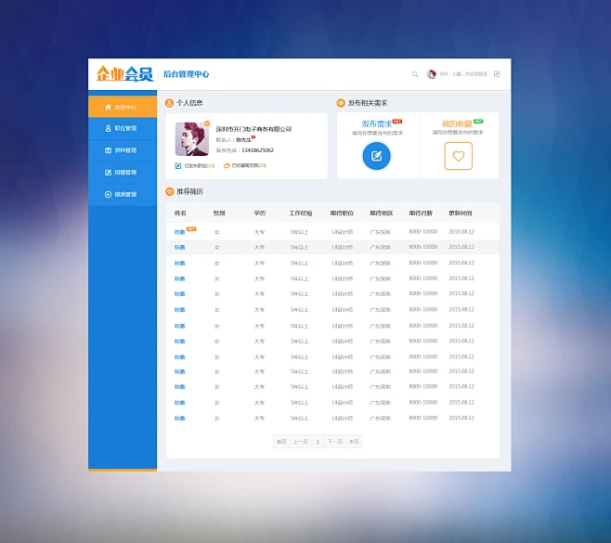Open the first 陈鹏 resume link
This screenshot has height=543, width=611.
coord(179,232)
